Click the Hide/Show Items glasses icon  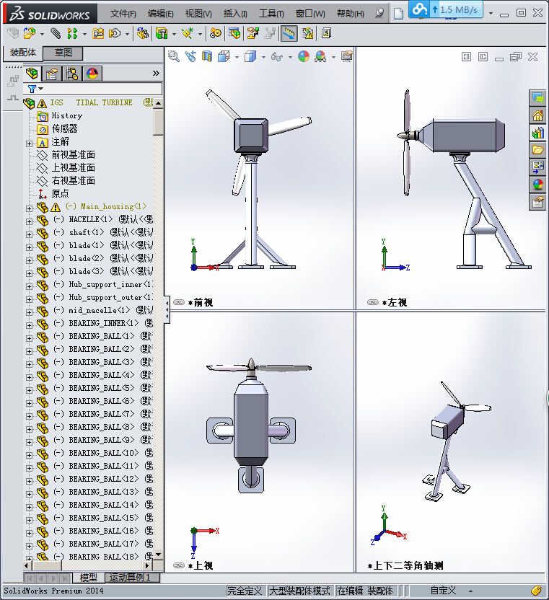(276, 56)
